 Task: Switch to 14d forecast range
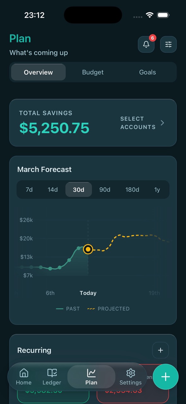pyautogui.click(x=52, y=190)
